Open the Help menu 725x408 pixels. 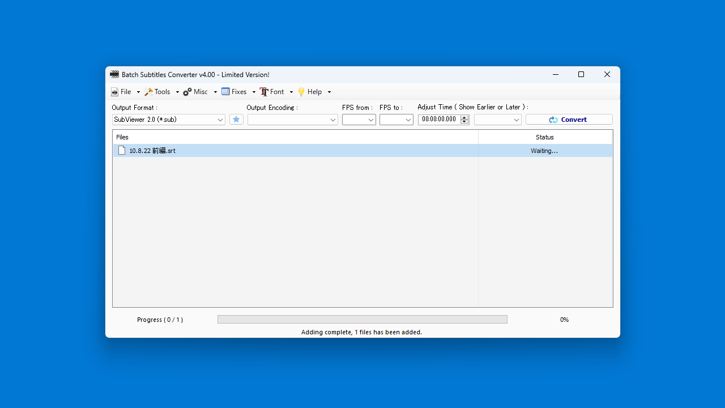click(x=310, y=92)
